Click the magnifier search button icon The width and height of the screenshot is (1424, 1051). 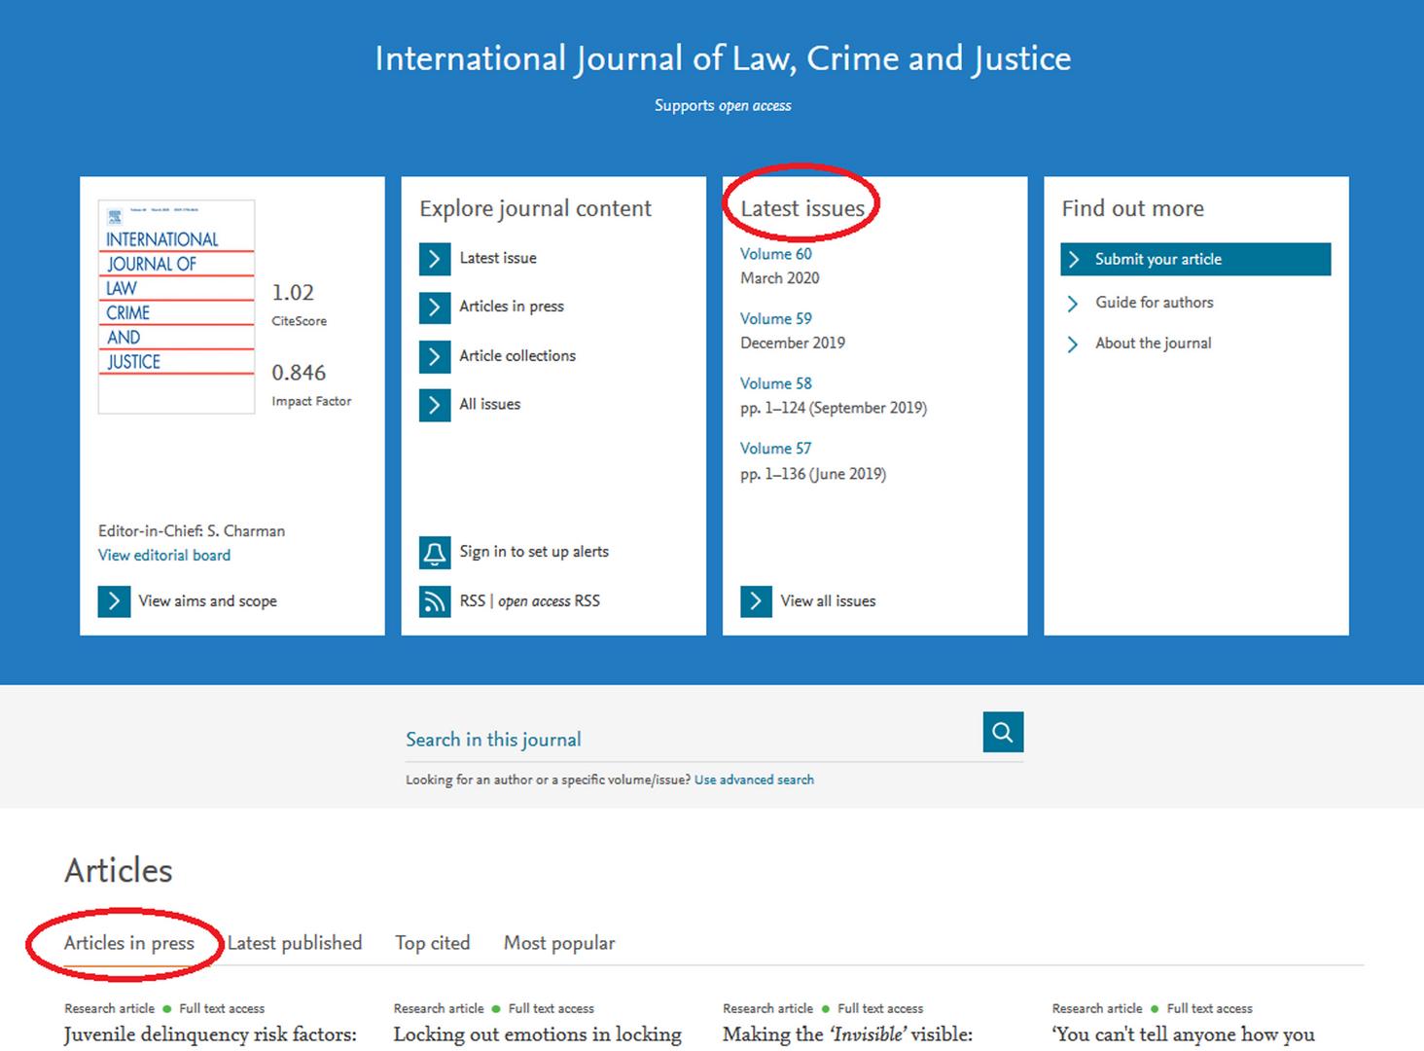[x=1003, y=732]
